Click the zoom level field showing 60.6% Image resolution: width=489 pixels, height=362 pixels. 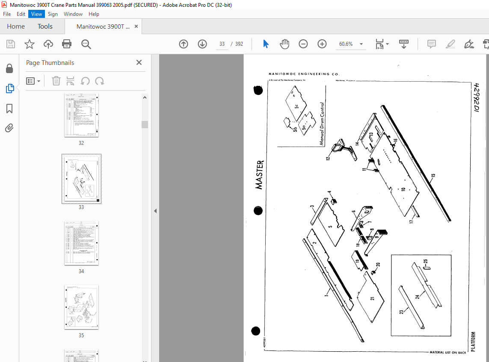click(346, 44)
